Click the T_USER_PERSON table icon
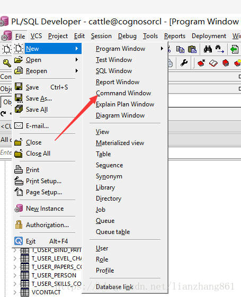Viewport: 241px width, 297px height. (25, 275)
